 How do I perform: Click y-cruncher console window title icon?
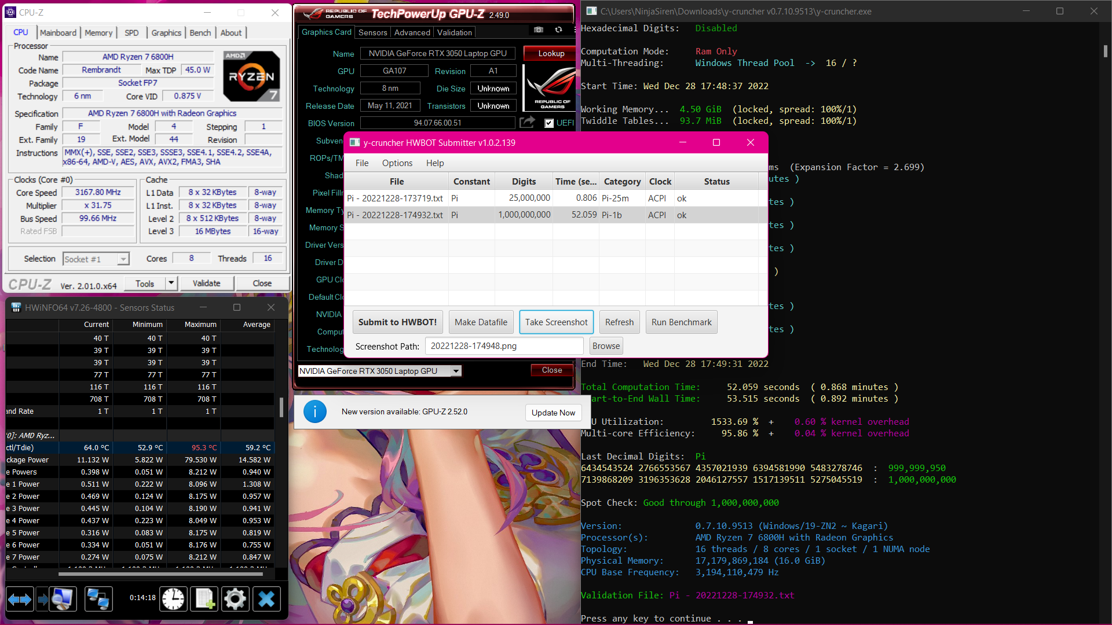(x=591, y=11)
